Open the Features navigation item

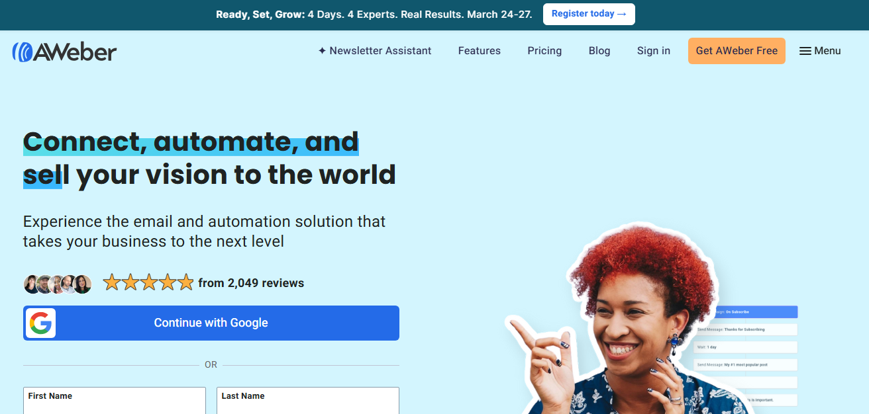(x=479, y=51)
